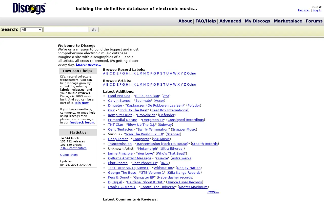The height and width of the screenshot is (202, 324).
Task: Follow the Learn more... link
Action: point(88,64)
